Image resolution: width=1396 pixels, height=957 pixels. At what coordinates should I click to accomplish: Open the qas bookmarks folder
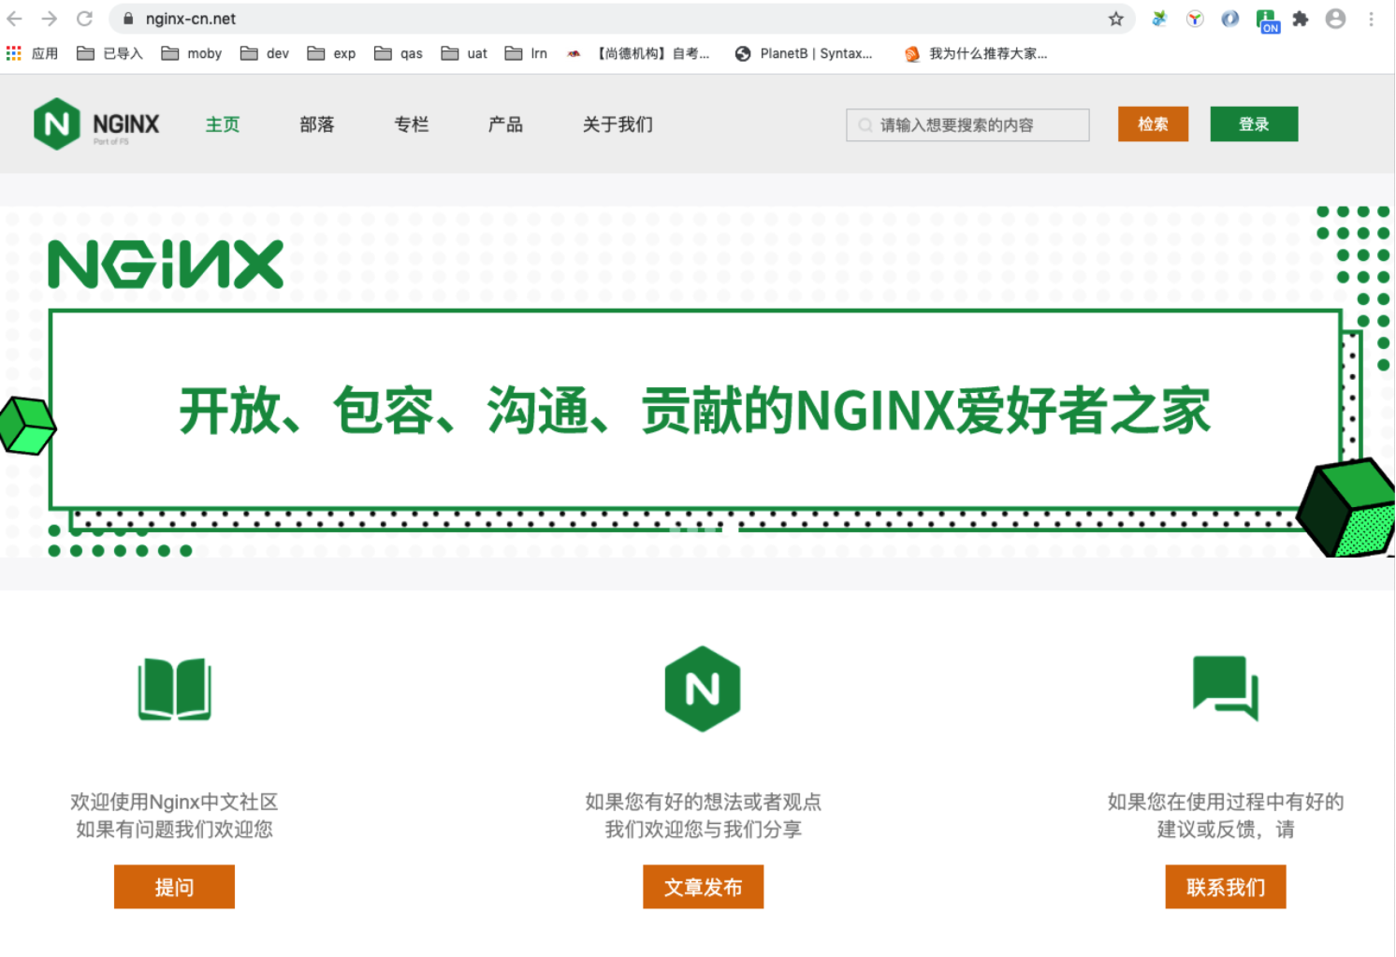point(399,53)
